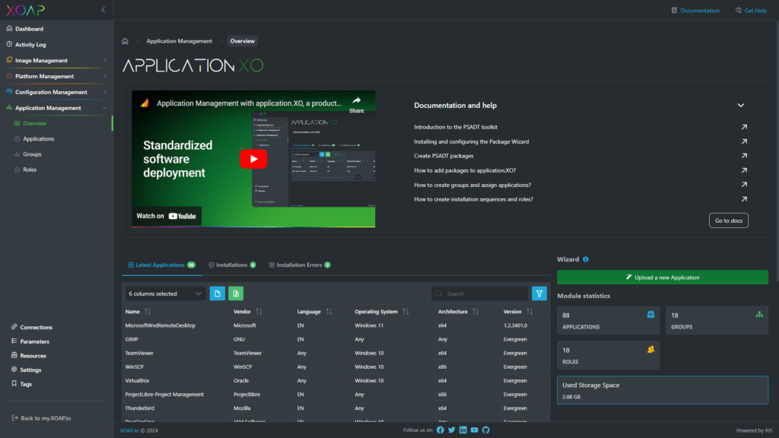Click into the table Search field
This screenshot has width=779, height=438.
click(x=479, y=294)
